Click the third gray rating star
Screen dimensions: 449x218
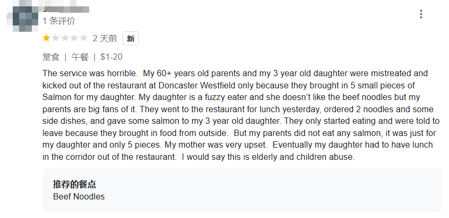65,38
